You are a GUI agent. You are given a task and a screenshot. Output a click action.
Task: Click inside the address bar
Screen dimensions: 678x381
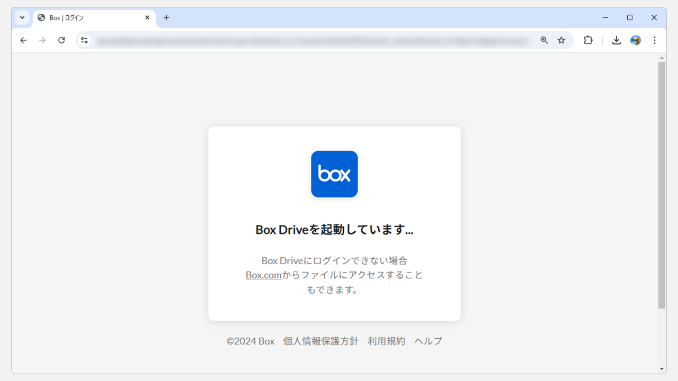[318, 40]
